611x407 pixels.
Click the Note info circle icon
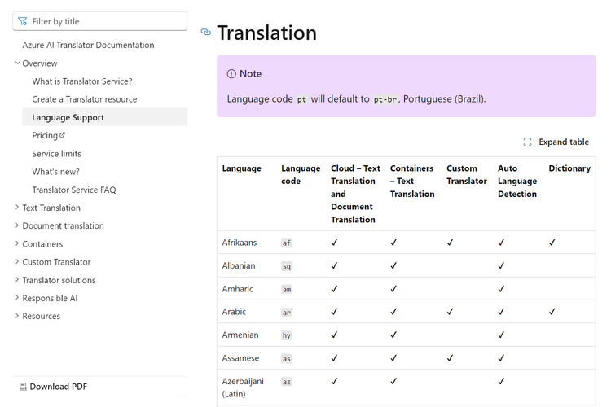click(x=231, y=73)
